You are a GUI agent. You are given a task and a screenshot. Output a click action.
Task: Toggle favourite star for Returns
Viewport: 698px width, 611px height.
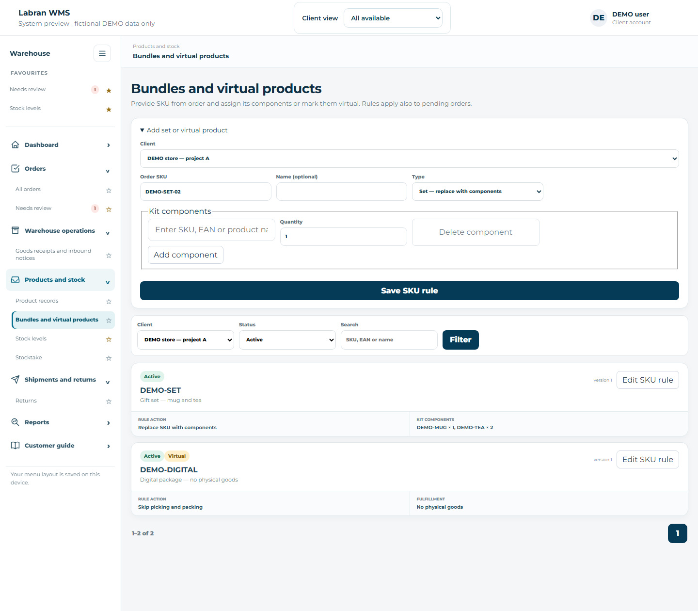(x=109, y=402)
